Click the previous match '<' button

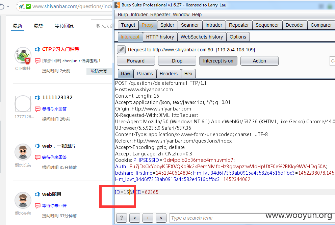point(135,218)
